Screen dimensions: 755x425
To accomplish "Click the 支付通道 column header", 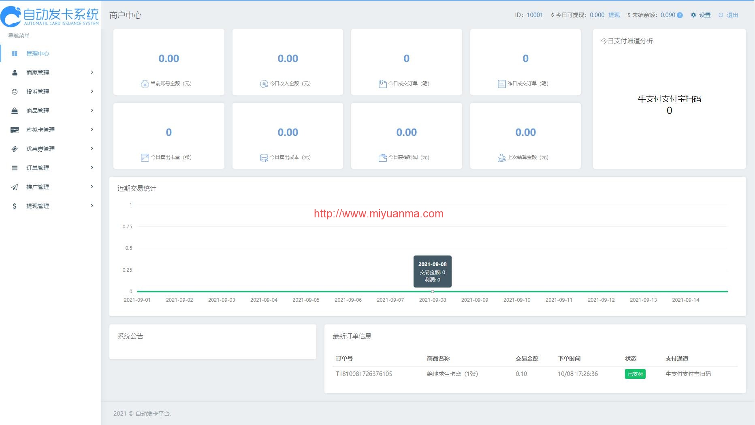I will (677, 358).
